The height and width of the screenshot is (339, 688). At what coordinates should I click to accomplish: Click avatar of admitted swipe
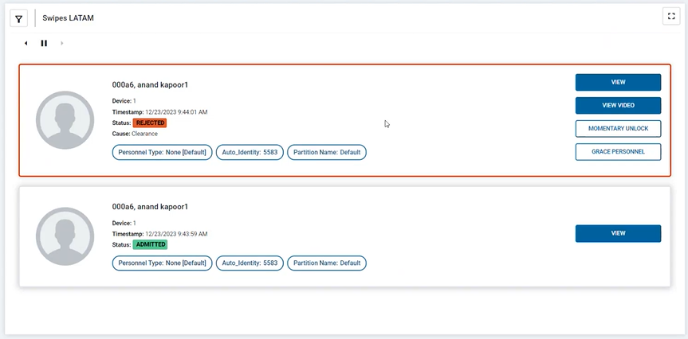coord(65,236)
